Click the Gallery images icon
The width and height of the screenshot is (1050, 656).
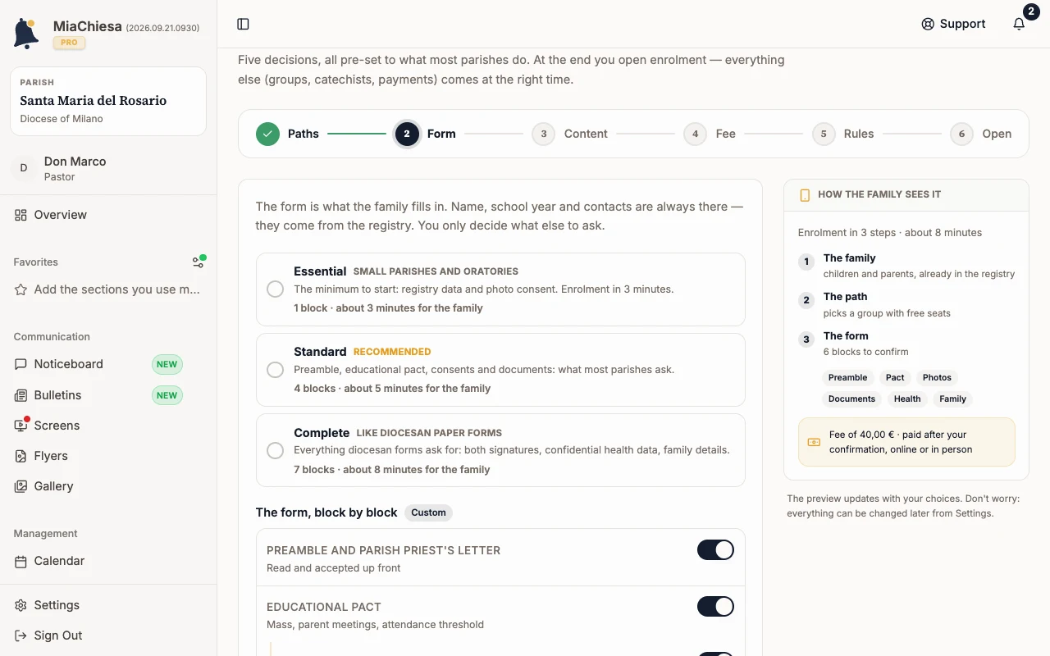(21, 486)
